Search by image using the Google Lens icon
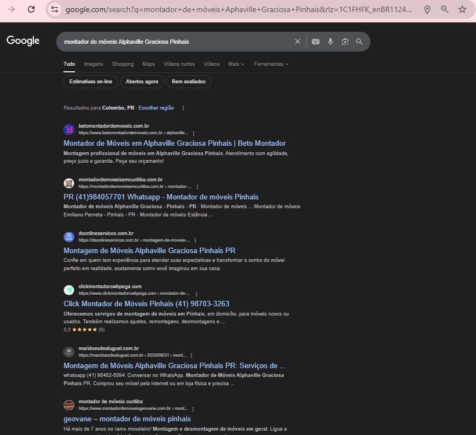This screenshot has width=476, height=435. coord(345,41)
